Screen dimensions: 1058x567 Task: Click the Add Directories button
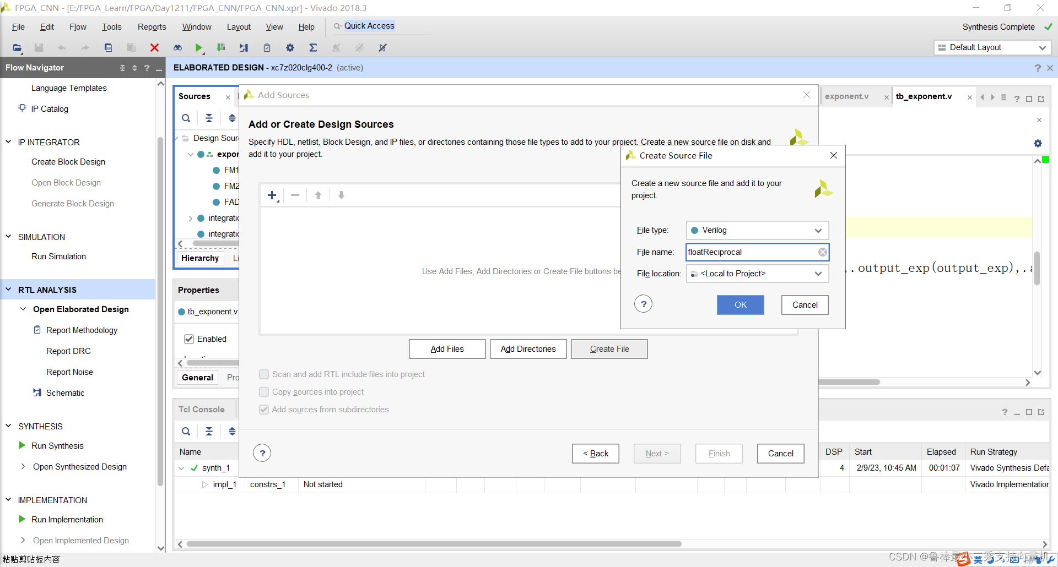[x=528, y=349]
